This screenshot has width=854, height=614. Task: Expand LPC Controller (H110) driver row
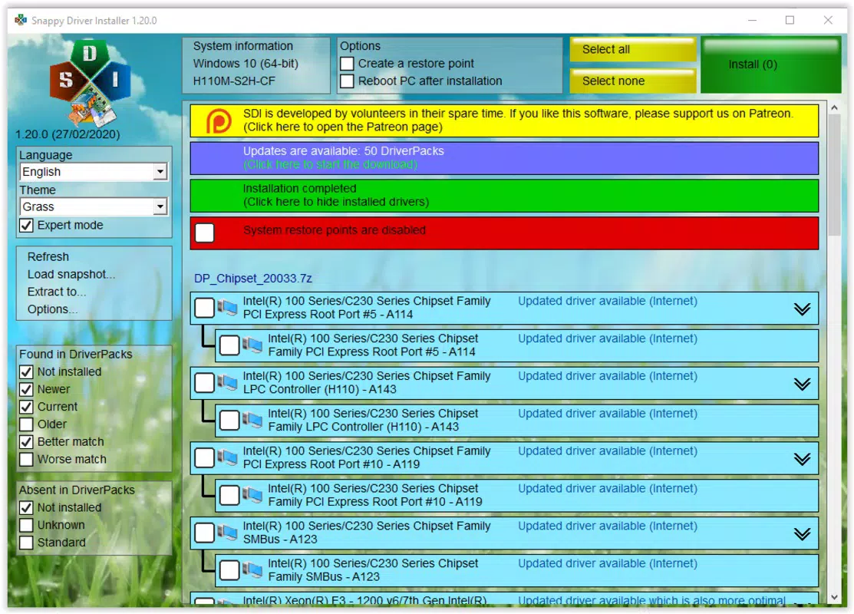(802, 385)
